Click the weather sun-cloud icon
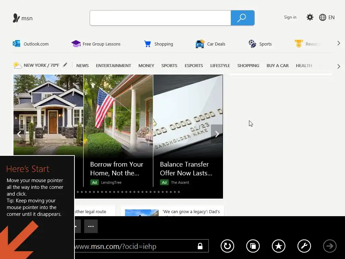This screenshot has width=345, height=259. tap(18, 65)
